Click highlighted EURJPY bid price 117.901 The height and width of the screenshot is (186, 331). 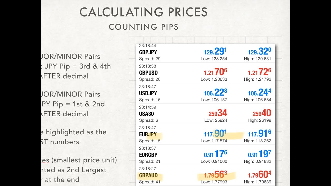click(x=215, y=134)
